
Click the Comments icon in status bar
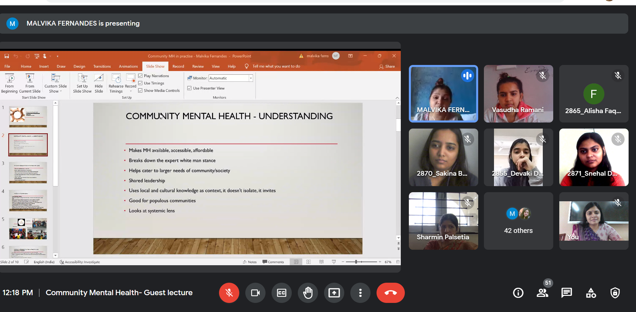pos(274,262)
